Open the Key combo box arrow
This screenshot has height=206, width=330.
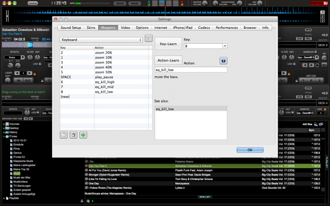pos(225,46)
